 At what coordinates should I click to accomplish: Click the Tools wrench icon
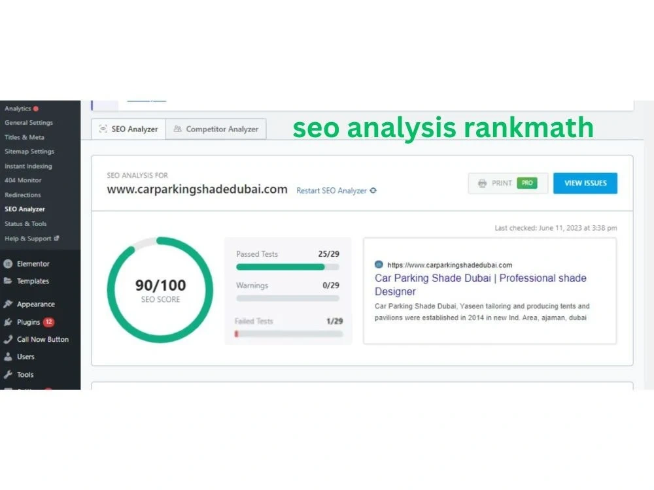(x=7, y=374)
